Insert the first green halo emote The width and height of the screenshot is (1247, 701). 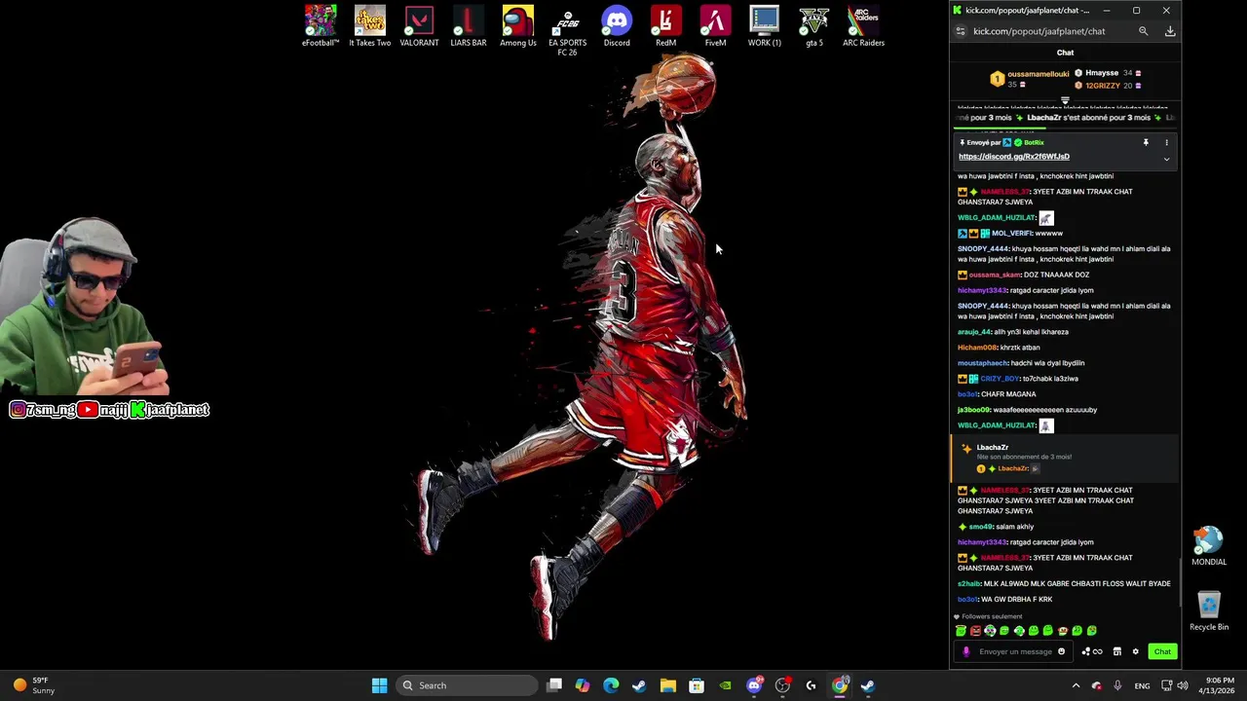[x=961, y=631]
